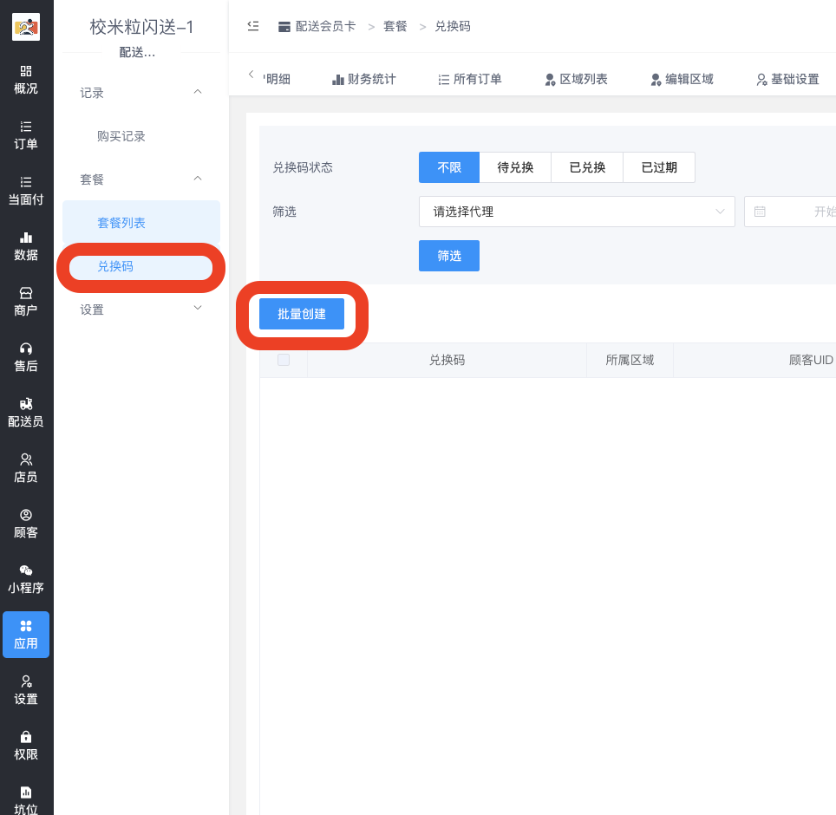Open the 数据 data analytics section
This screenshot has width=836, height=815.
26,245
